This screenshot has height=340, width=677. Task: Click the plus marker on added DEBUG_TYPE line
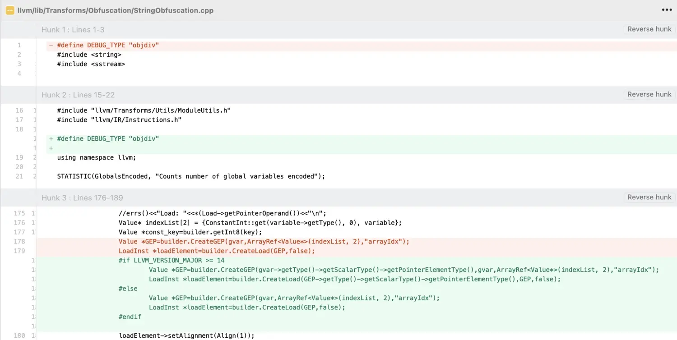pyautogui.click(x=51, y=139)
